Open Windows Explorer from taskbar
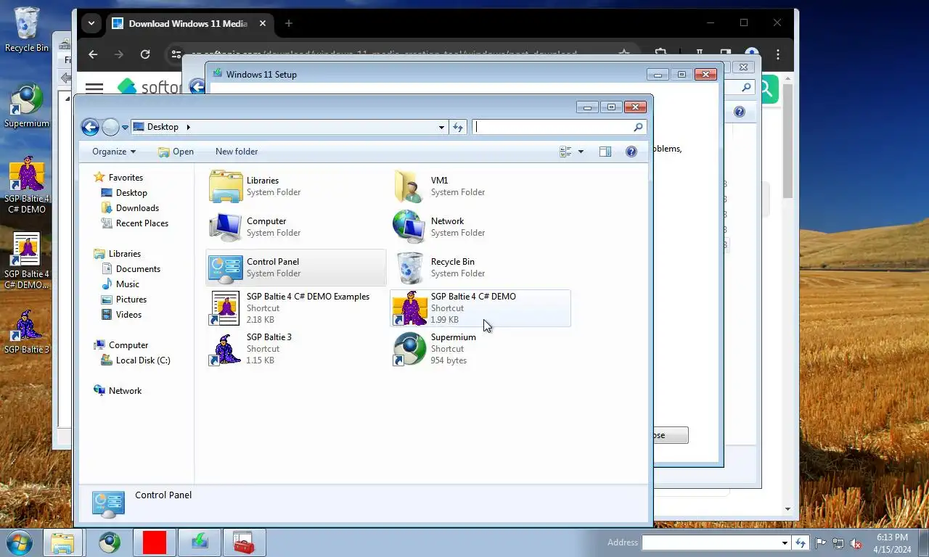The height and width of the screenshot is (557, 929). click(x=63, y=542)
